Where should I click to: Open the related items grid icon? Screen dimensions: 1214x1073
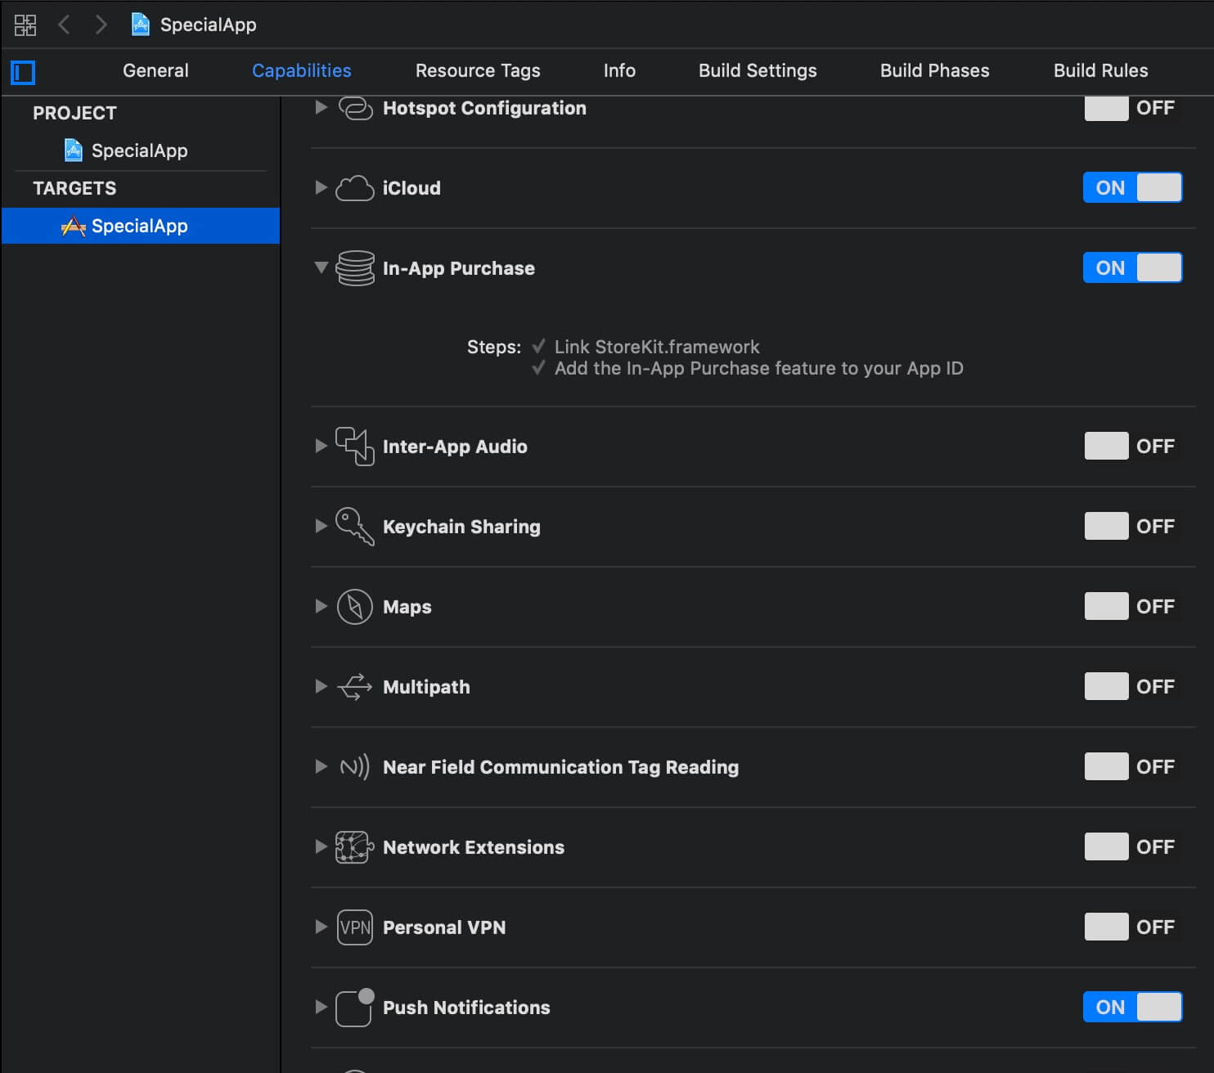(25, 25)
